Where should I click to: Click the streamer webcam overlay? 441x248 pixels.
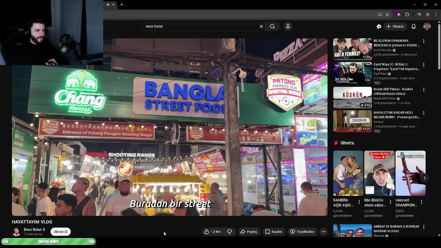tap(51, 32)
